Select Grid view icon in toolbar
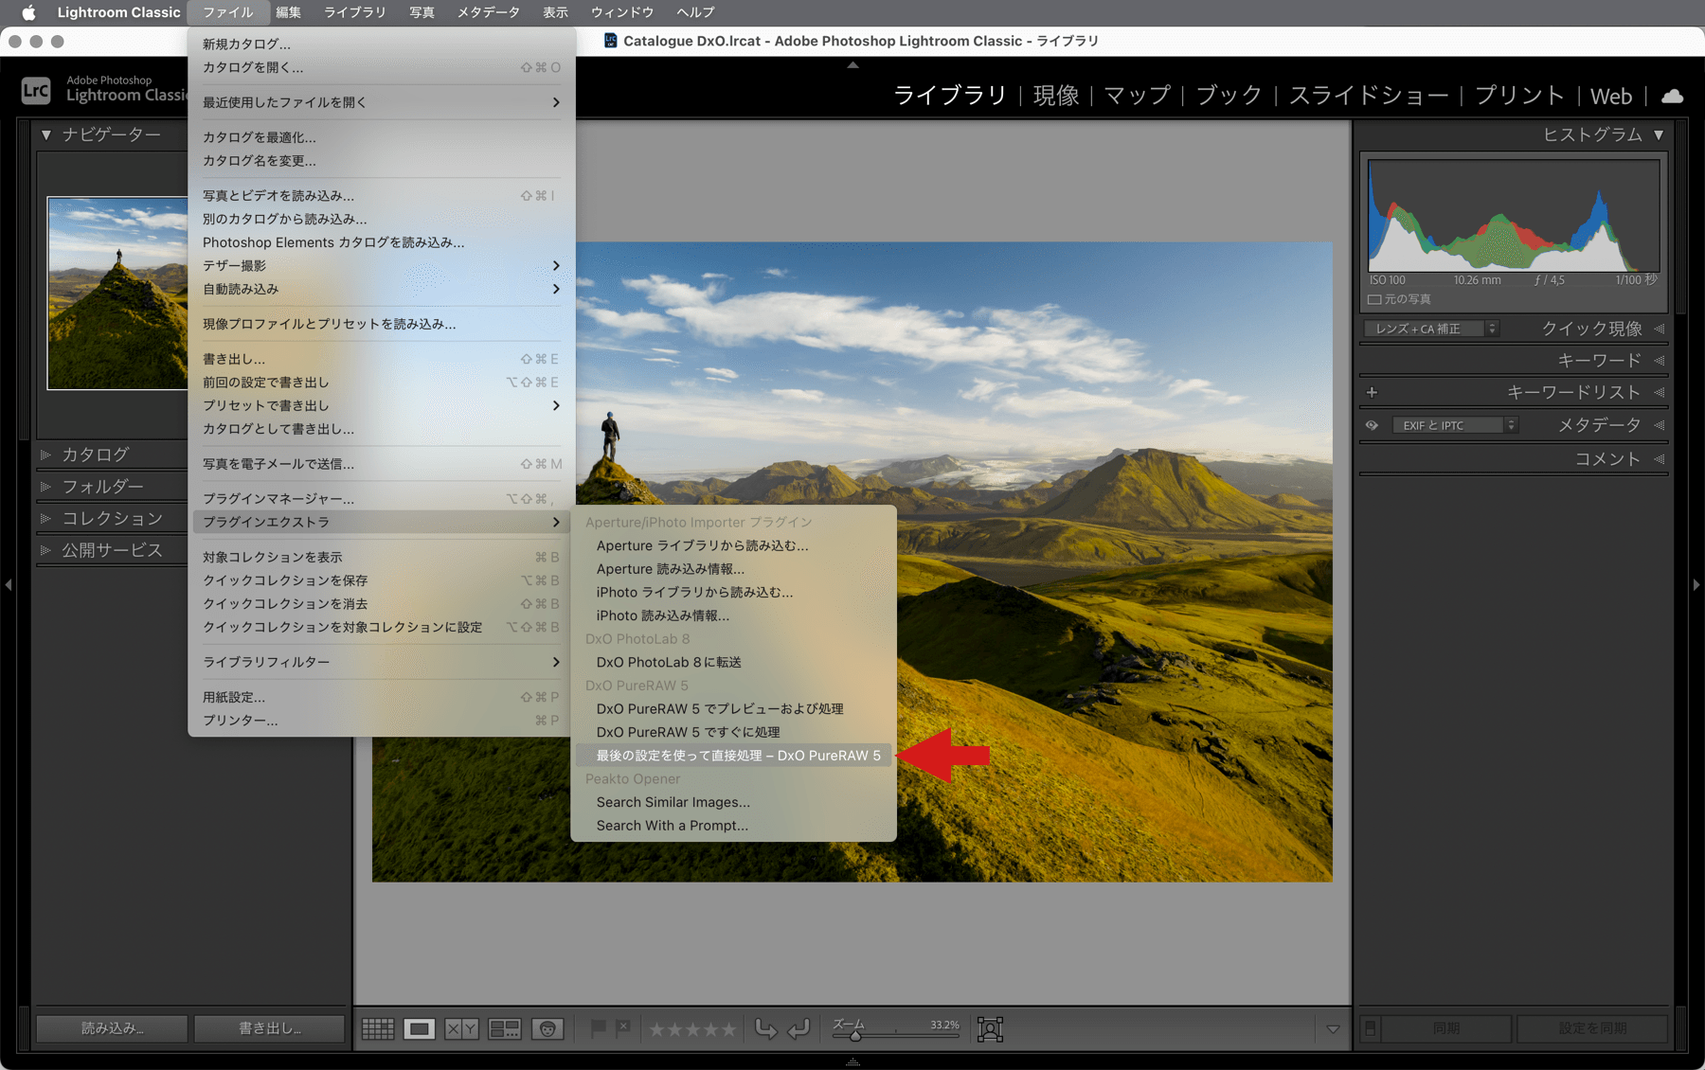1705x1070 pixels. [x=378, y=1028]
